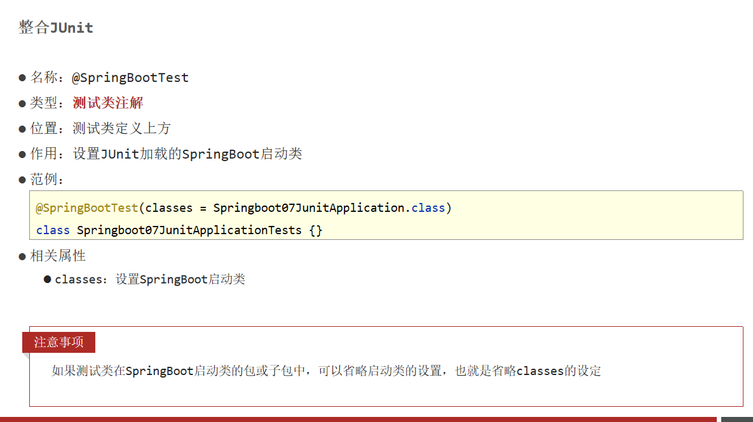This screenshot has width=753, height=422.
Task: Click Springboot07JunitApplication in the classes argument
Action: coord(309,208)
